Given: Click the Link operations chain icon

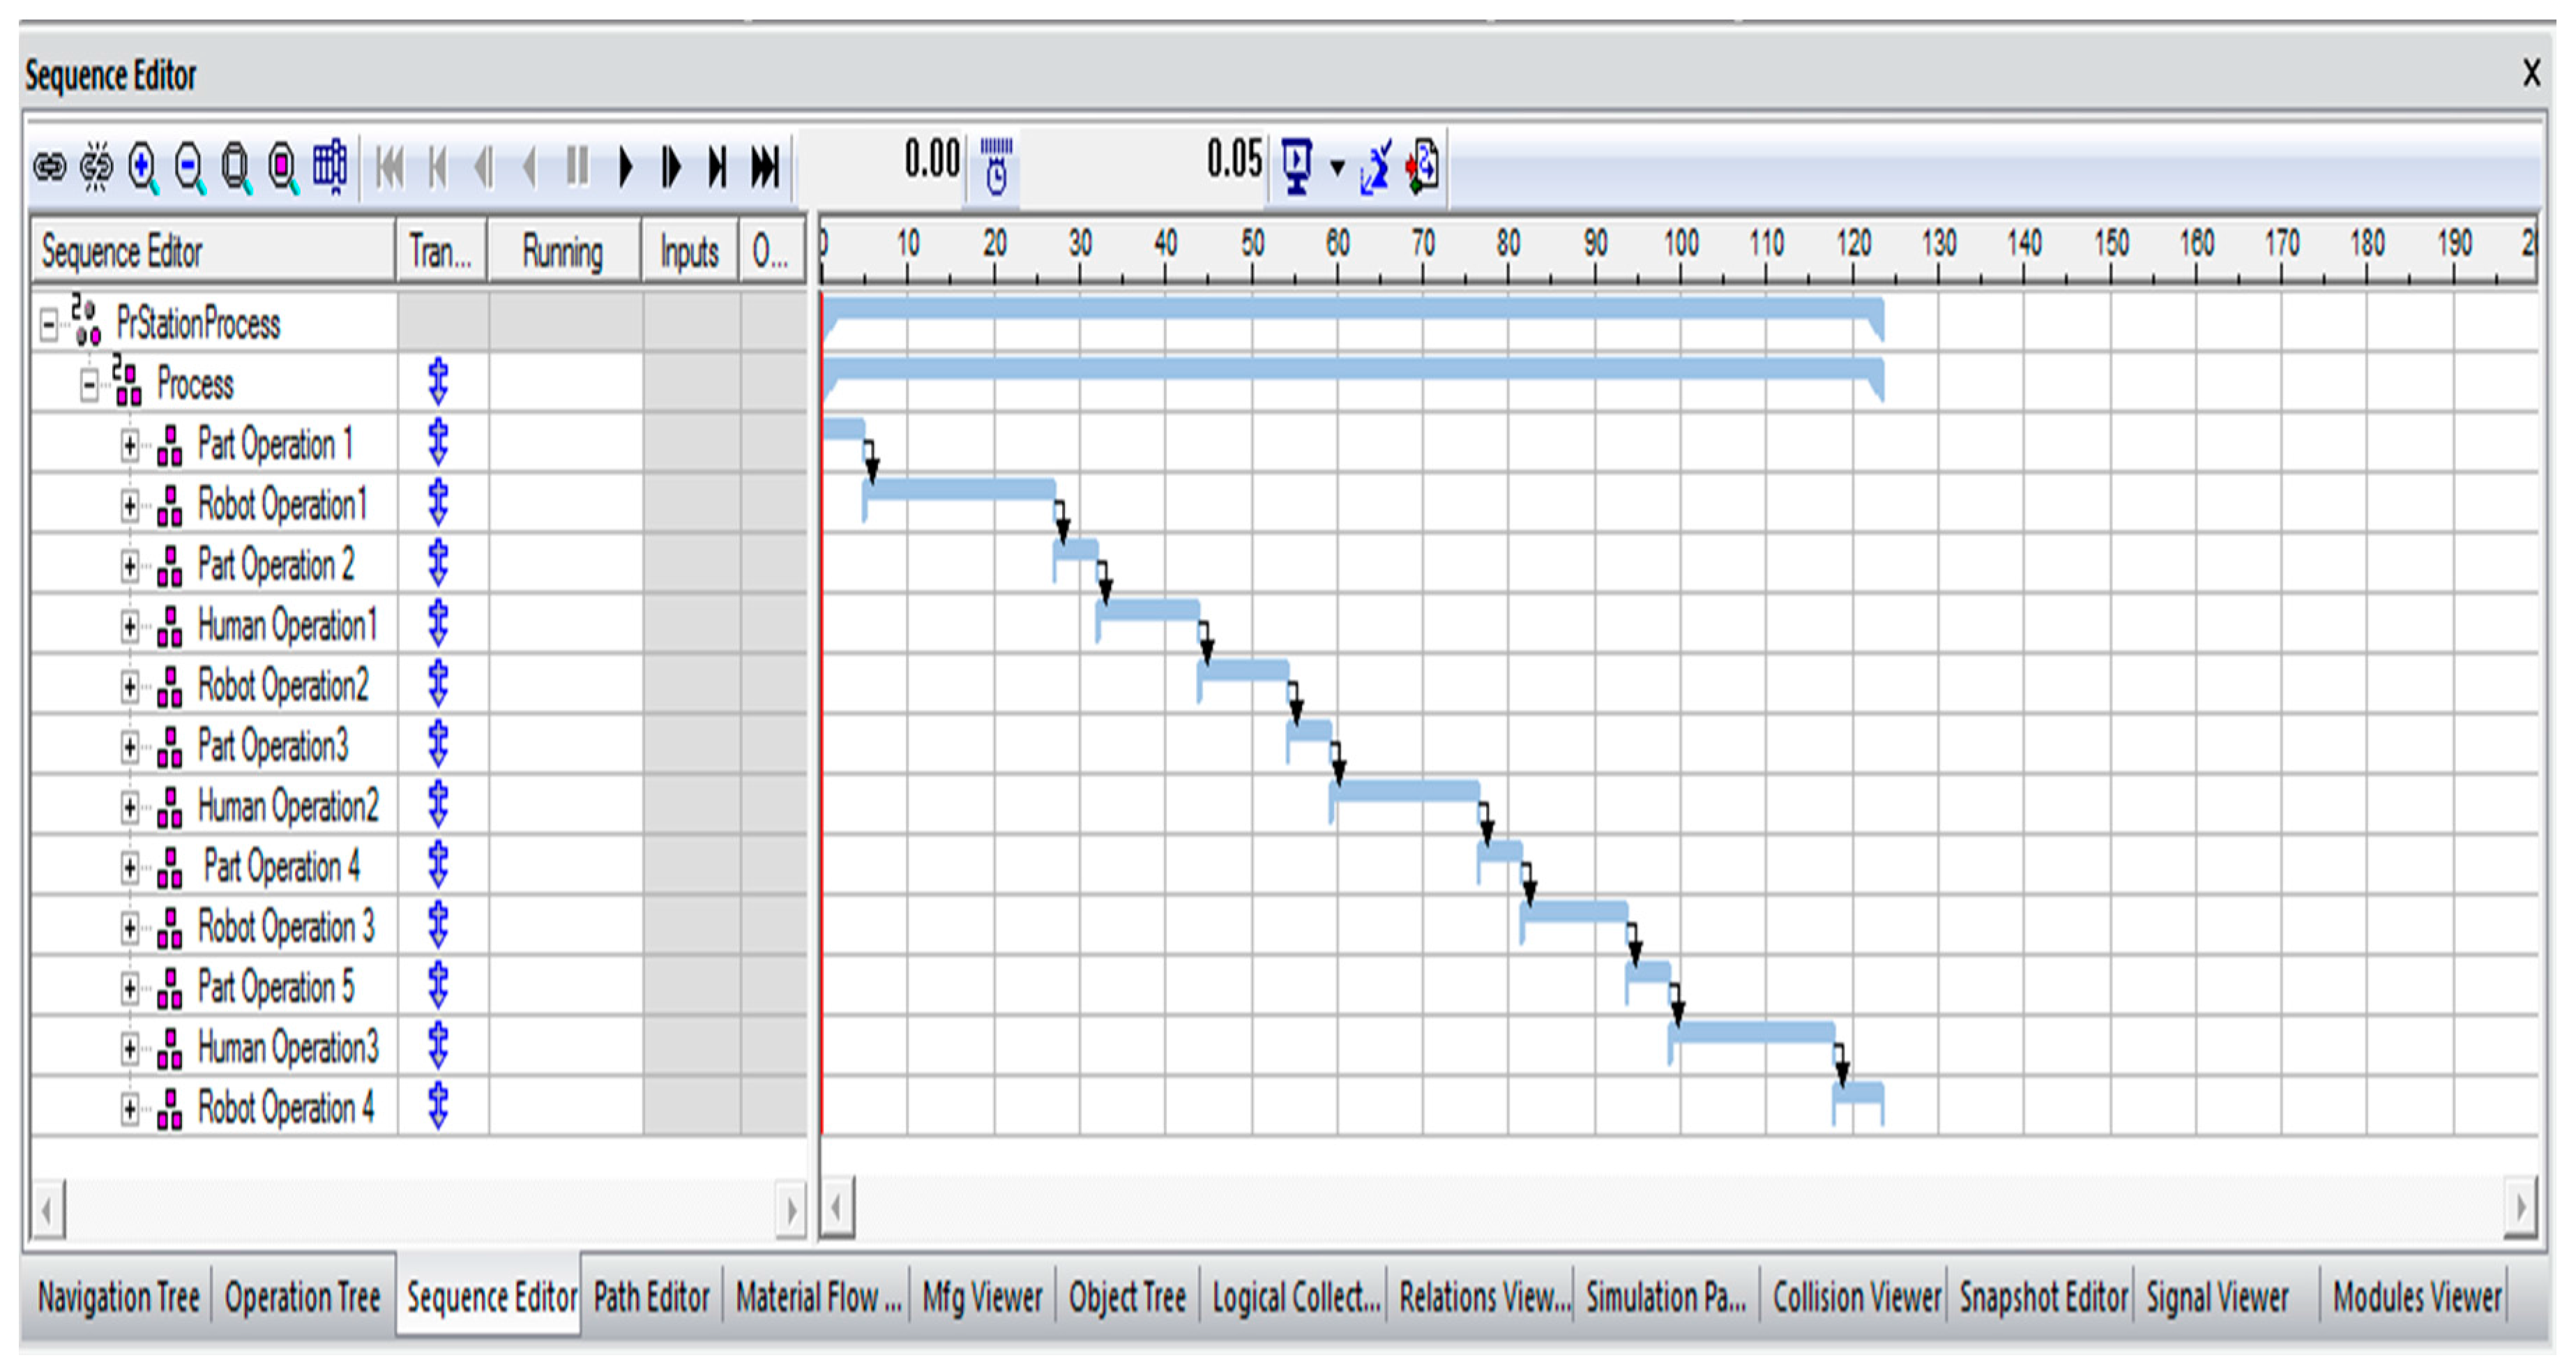Looking at the screenshot, I should coord(50,166).
